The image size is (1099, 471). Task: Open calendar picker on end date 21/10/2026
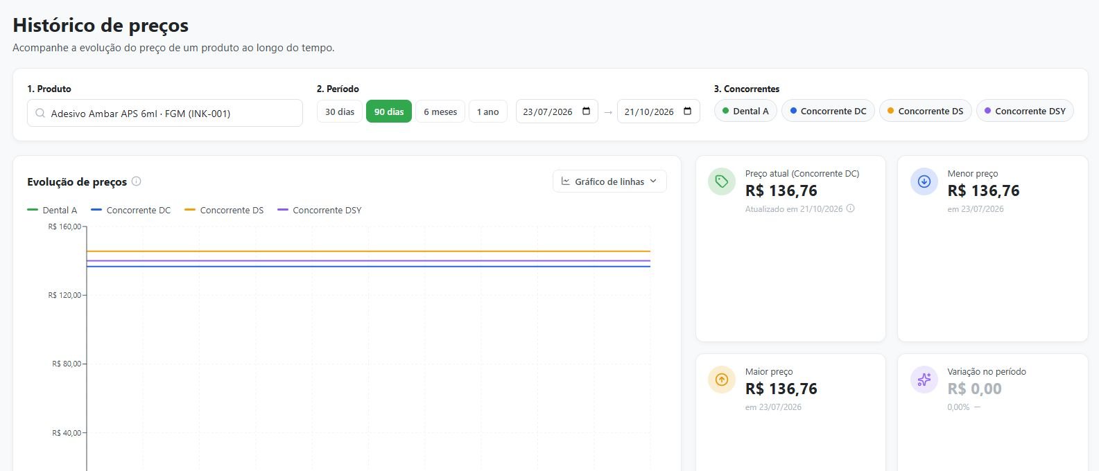(687, 112)
